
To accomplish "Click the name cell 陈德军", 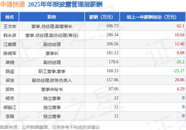I will point(10,53).
